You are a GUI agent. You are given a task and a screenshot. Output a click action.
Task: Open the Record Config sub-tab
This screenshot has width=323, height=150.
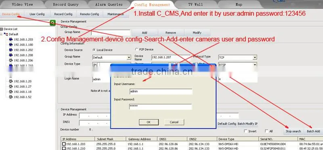click(63, 14)
